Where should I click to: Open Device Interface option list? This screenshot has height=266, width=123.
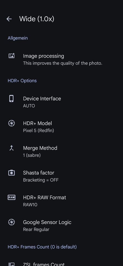click(61, 102)
